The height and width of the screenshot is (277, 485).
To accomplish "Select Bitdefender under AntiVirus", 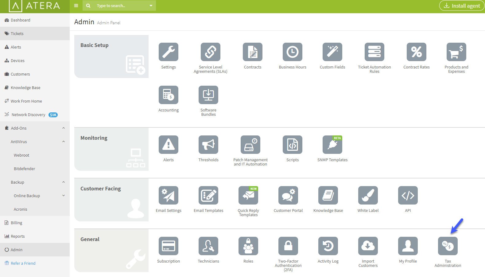I will pos(35,169).
